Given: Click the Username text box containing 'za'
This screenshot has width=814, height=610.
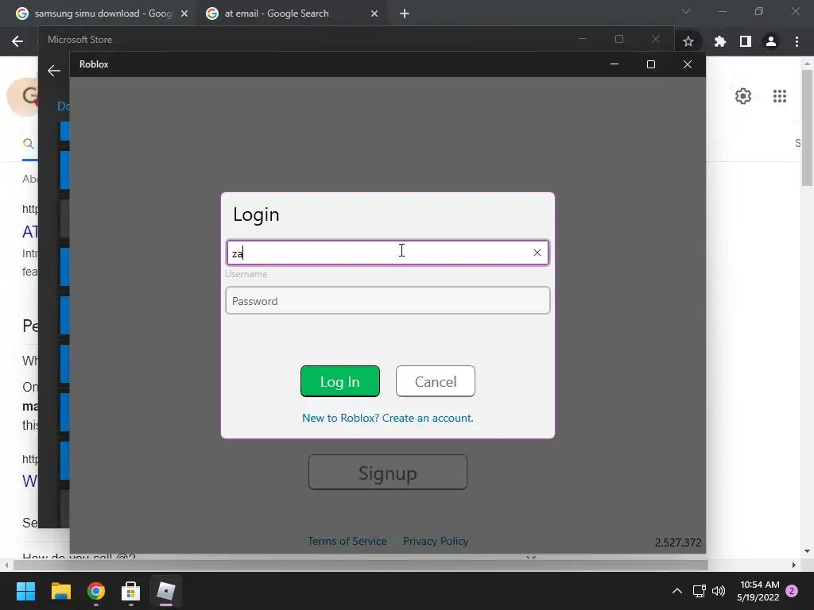Looking at the screenshot, I should pos(388,253).
